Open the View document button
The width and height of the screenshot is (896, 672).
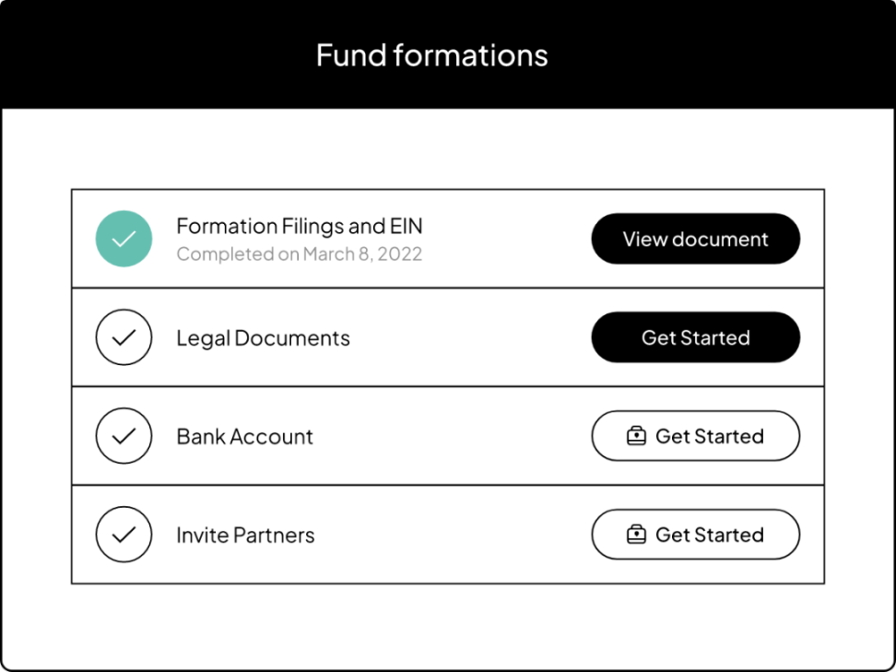[695, 240]
